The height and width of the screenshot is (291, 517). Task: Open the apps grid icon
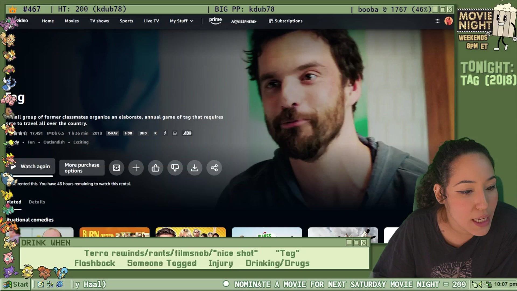[438, 21]
